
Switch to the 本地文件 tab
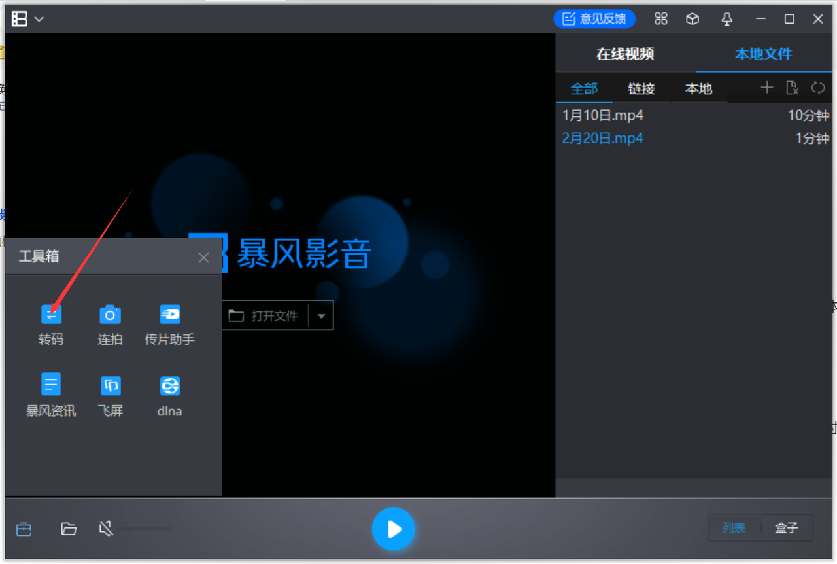(x=763, y=54)
